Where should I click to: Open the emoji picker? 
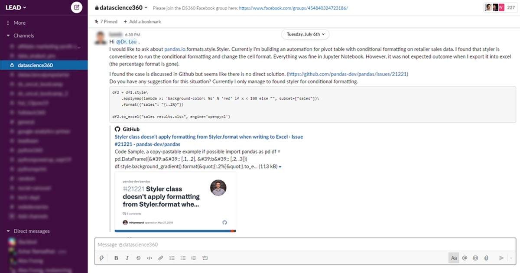point(475,258)
